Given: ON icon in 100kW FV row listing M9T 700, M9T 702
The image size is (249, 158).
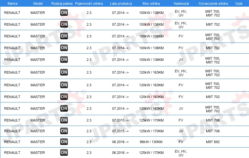Looking at the screenshot, I should pyautogui.click(x=64, y=36).
